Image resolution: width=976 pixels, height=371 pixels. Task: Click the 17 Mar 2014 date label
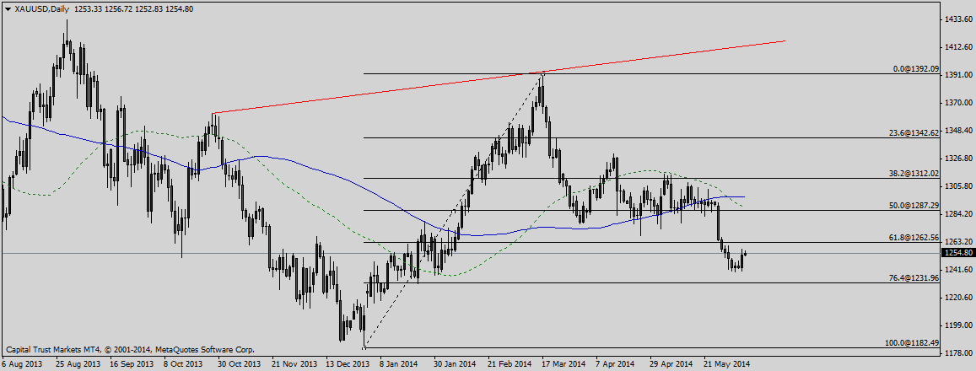tap(564, 364)
